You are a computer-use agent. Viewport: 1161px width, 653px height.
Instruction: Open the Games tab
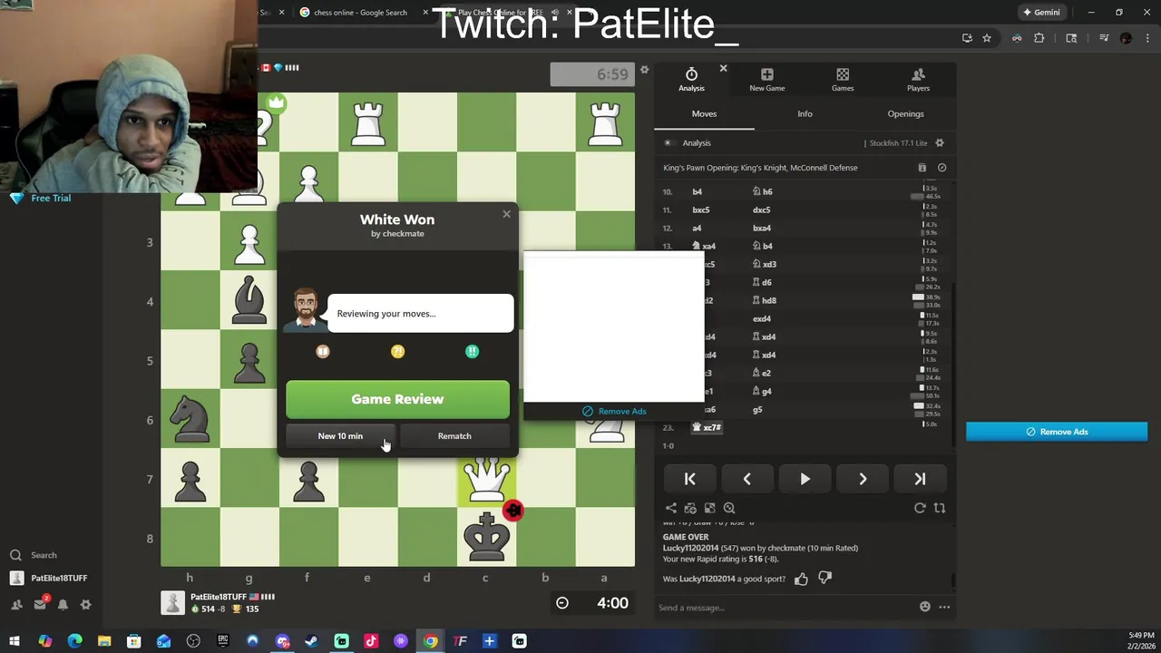click(843, 80)
